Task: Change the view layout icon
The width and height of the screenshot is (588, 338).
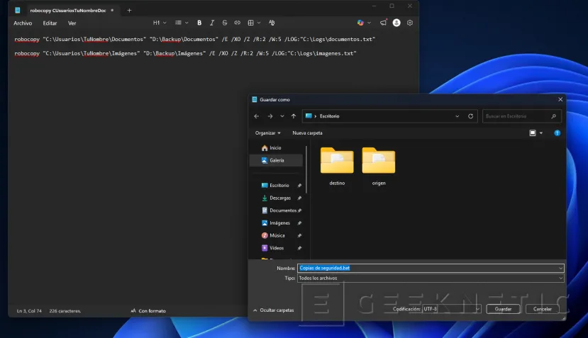Action: tap(533, 133)
